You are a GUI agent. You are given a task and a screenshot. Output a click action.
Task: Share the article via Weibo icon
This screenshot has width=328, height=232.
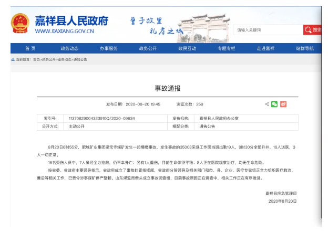(x=283, y=104)
